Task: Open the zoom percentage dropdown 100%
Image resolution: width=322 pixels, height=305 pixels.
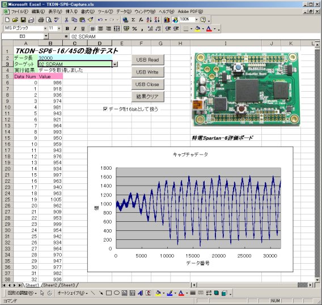Action: tap(197, 19)
